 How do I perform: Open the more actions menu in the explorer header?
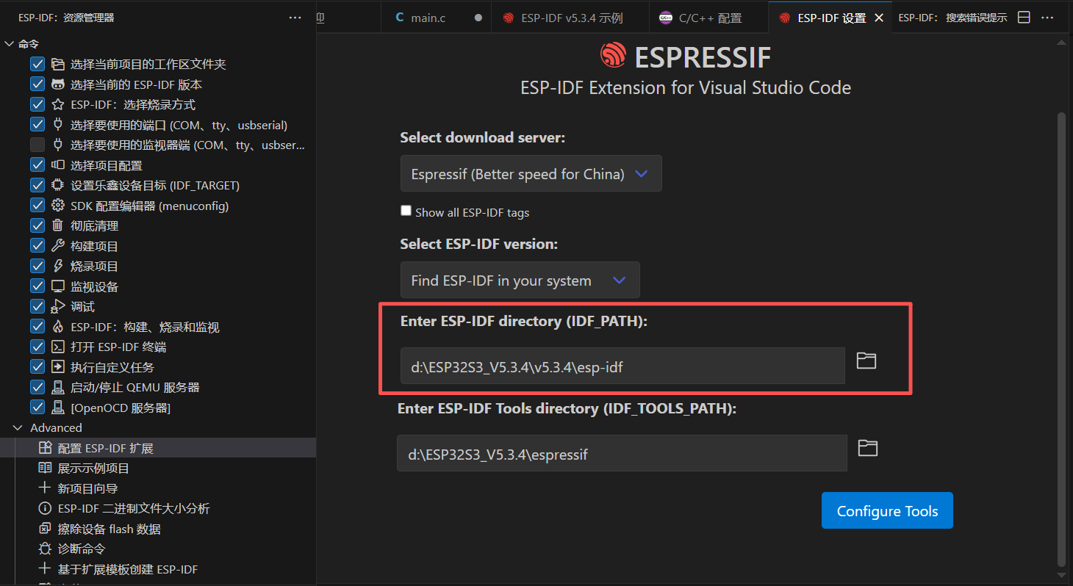tap(295, 18)
